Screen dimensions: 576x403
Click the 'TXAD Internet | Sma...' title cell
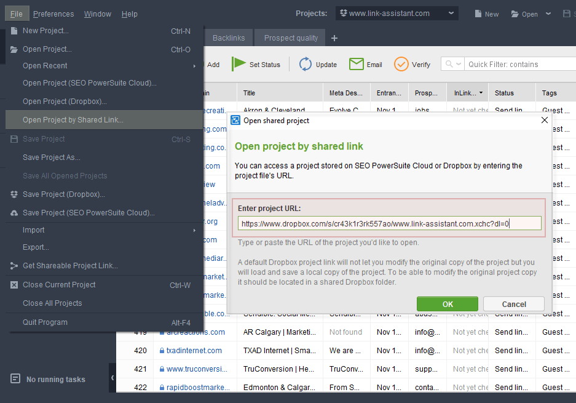280,351
